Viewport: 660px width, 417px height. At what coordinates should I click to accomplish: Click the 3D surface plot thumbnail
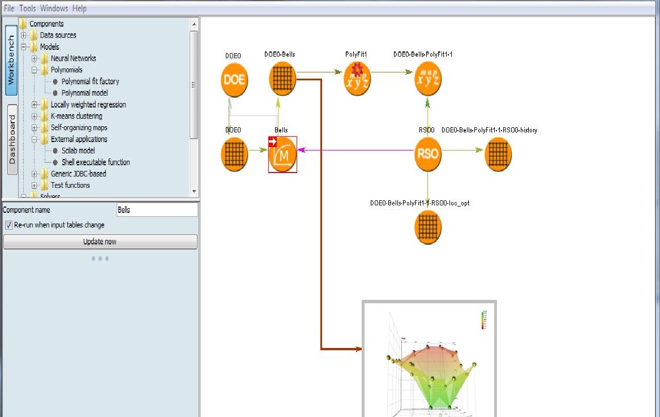click(x=429, y=359)
